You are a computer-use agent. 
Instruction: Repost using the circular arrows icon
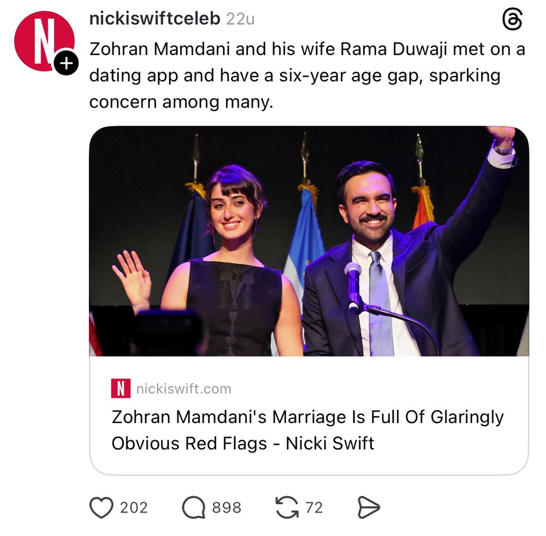coord(287,508)
